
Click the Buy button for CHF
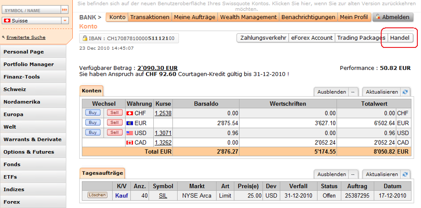tap(93, 113)
